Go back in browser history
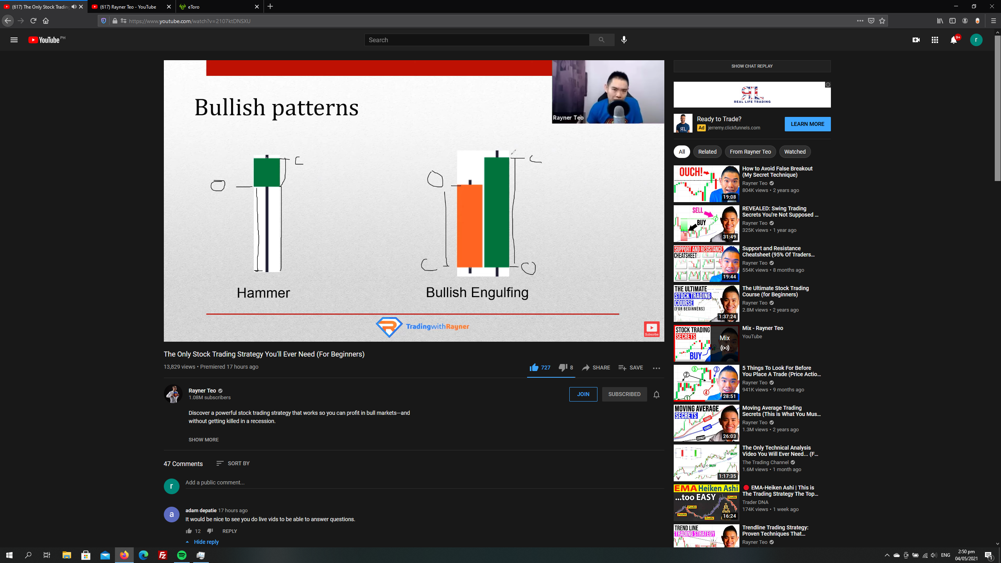The height and width of the screenshot is (563, 1001). pos(8,21)
